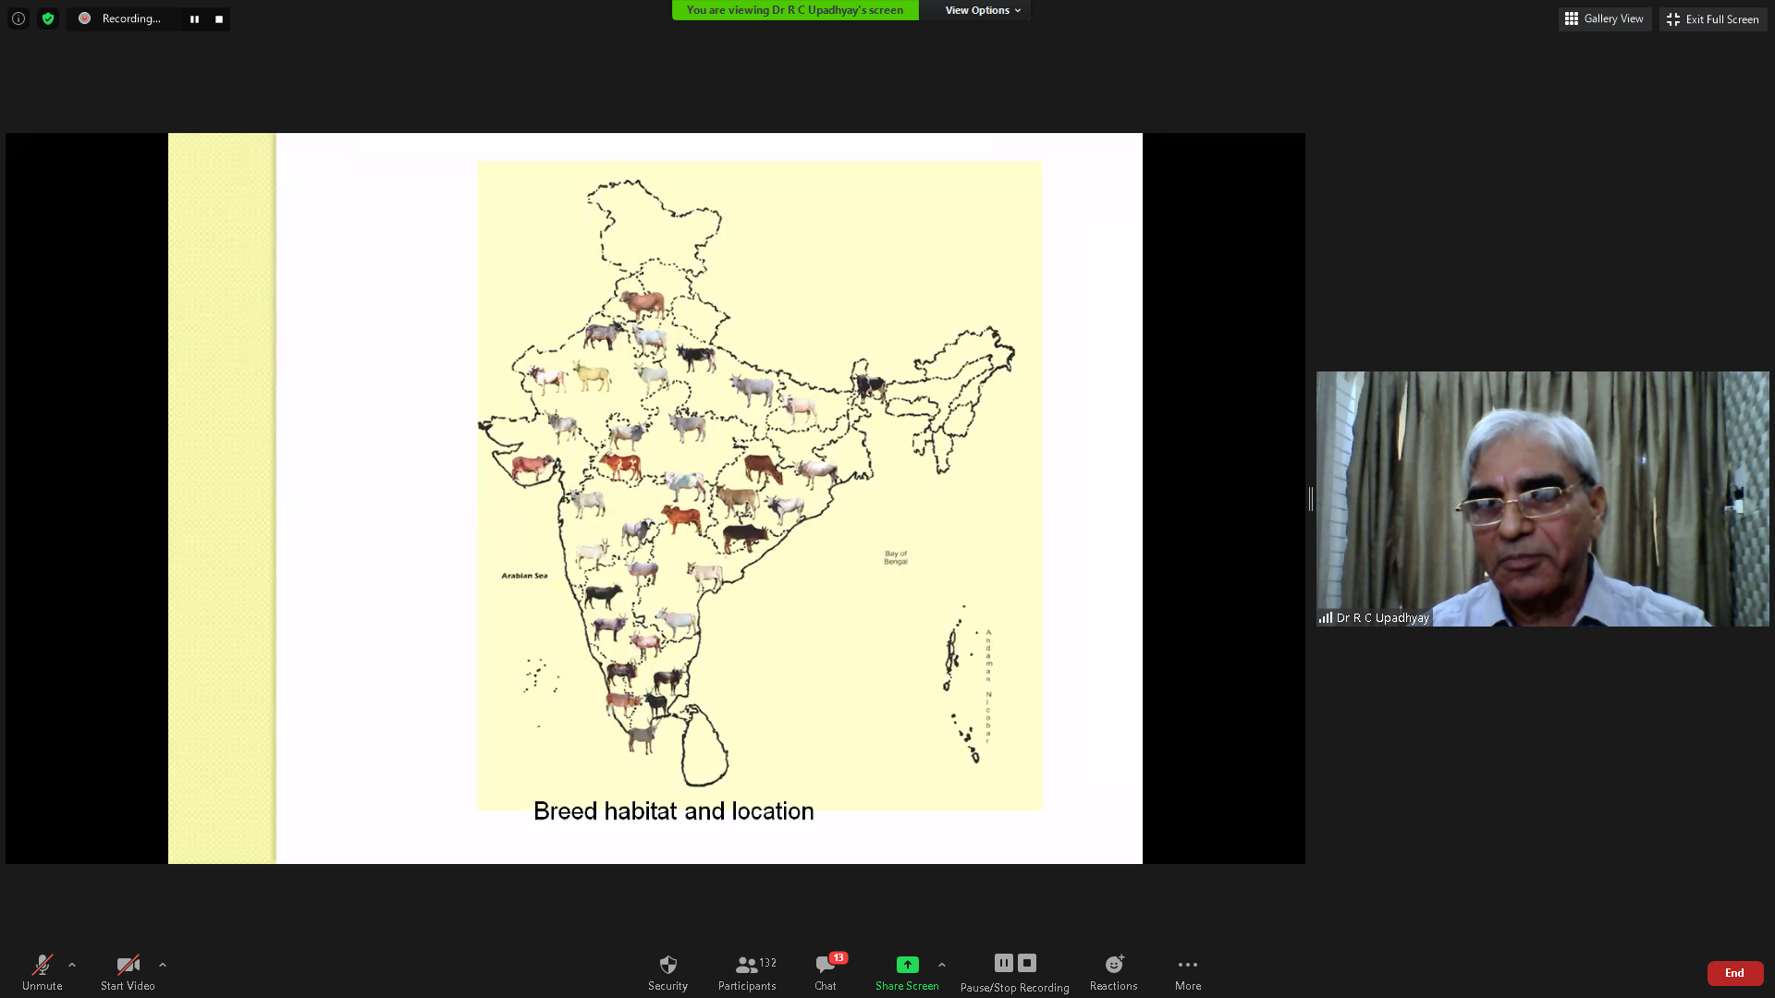Open Participants panel with 132 attendees
This screenshot has width=1775, height=998.
click(747, 972)
